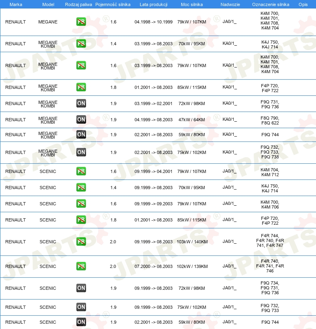Select engine codes F9Q 731, F9Q 736 for Megane Kombi
Viewport: 316px width, 329px height.
click(x=270, y=104)
